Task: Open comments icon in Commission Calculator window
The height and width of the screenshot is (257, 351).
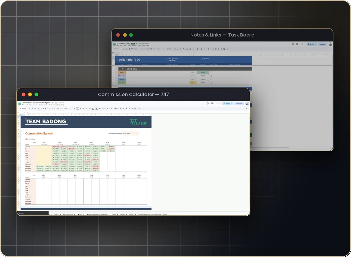Action: coord(212,103)
